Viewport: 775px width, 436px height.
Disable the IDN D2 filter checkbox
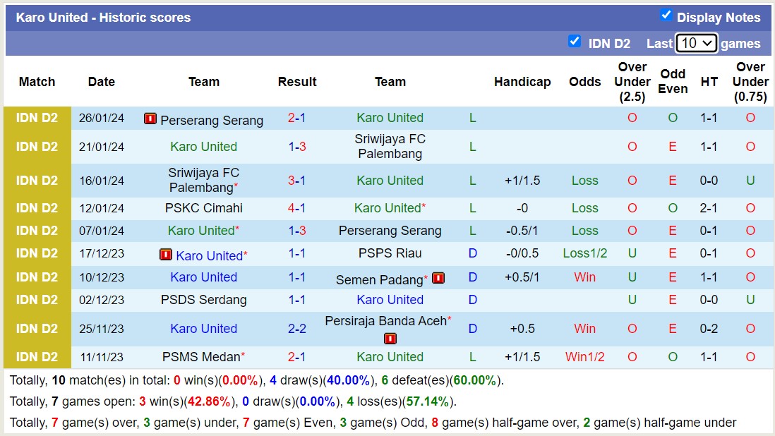click(575, 41)
